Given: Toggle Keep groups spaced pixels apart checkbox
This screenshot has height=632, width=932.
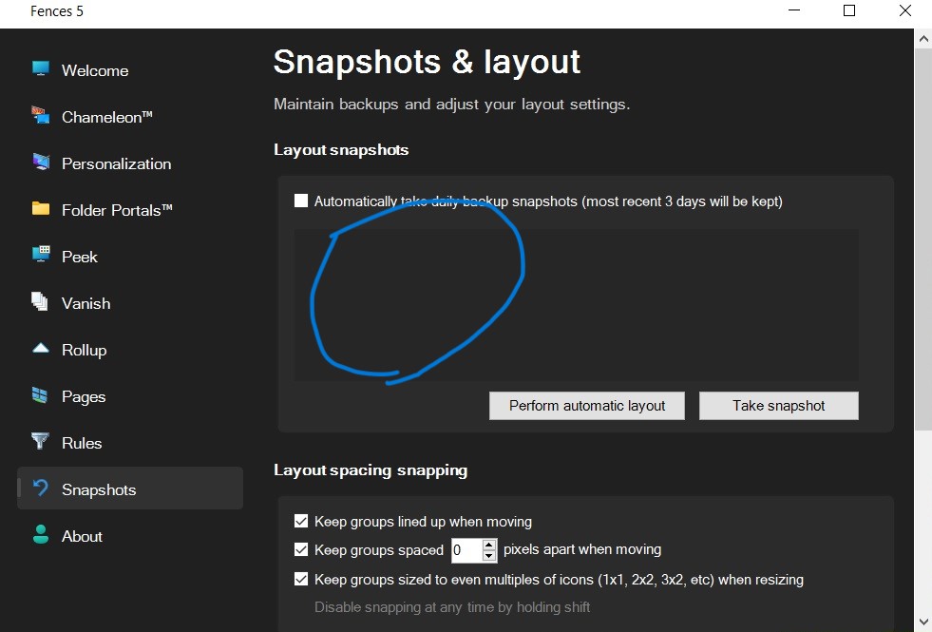Looking at the screenshot, I should click(x=301, y=549).
